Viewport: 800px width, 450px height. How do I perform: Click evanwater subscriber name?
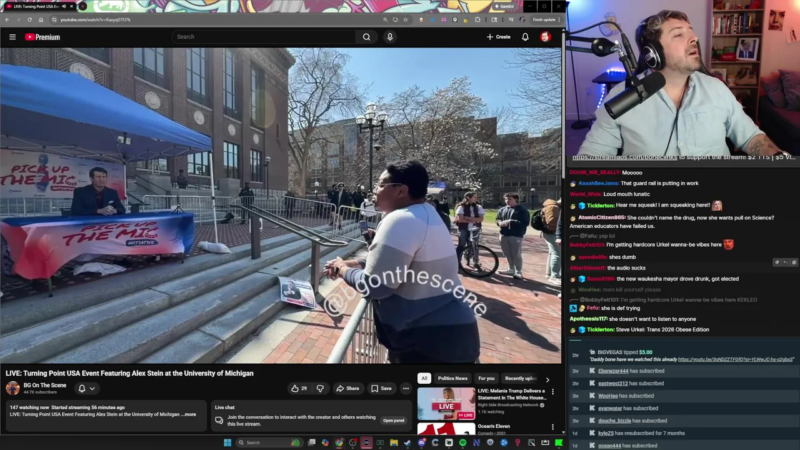point(610,409)
